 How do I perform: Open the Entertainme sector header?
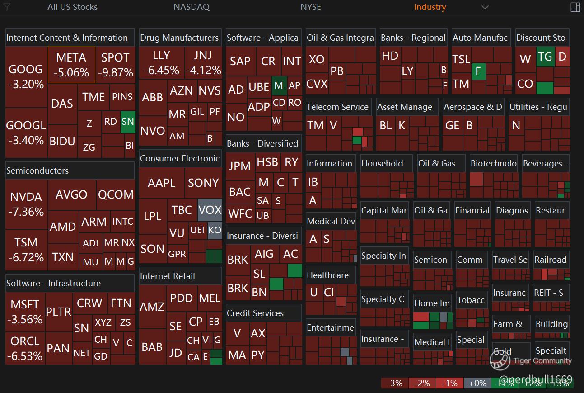(331, 328)
